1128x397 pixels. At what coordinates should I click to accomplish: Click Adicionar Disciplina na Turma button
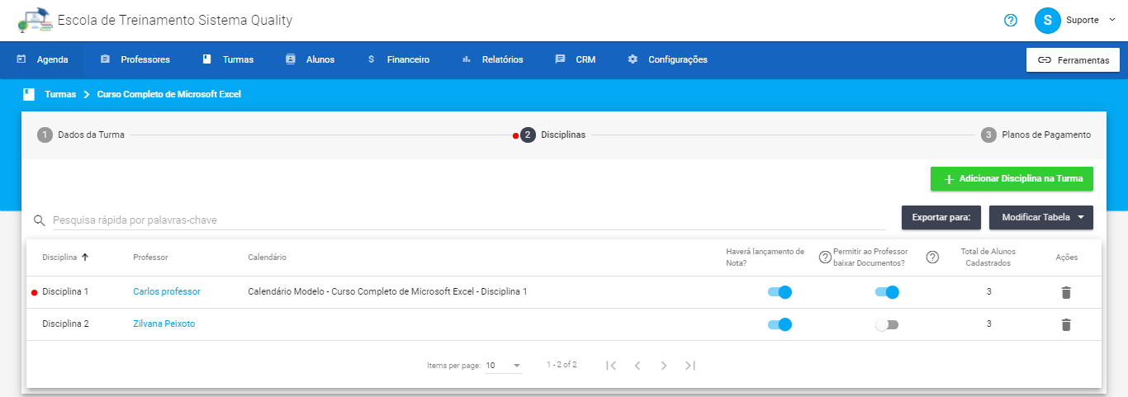point(1012,179)
